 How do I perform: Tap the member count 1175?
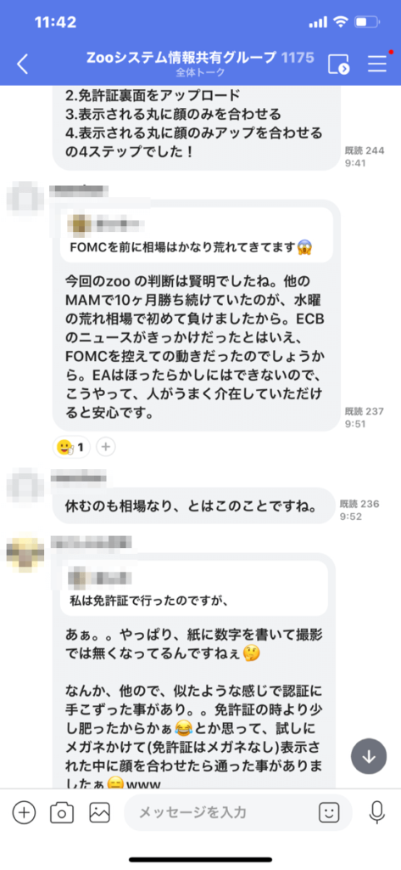tap(298, 57)
